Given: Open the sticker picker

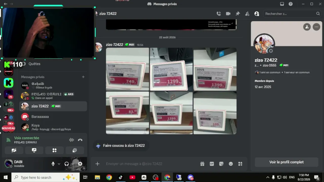Looking at the screenshot, I should [221, 164].
